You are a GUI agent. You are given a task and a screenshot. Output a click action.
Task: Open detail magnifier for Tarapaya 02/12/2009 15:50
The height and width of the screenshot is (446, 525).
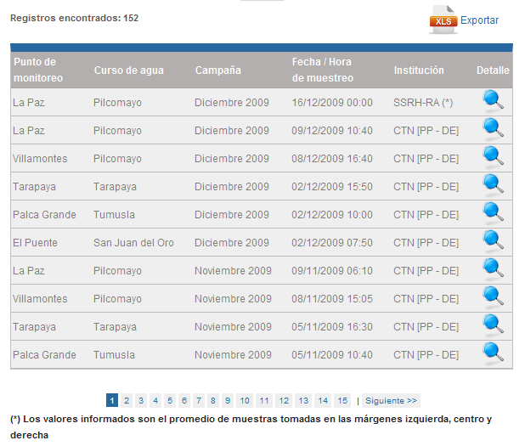493,185
